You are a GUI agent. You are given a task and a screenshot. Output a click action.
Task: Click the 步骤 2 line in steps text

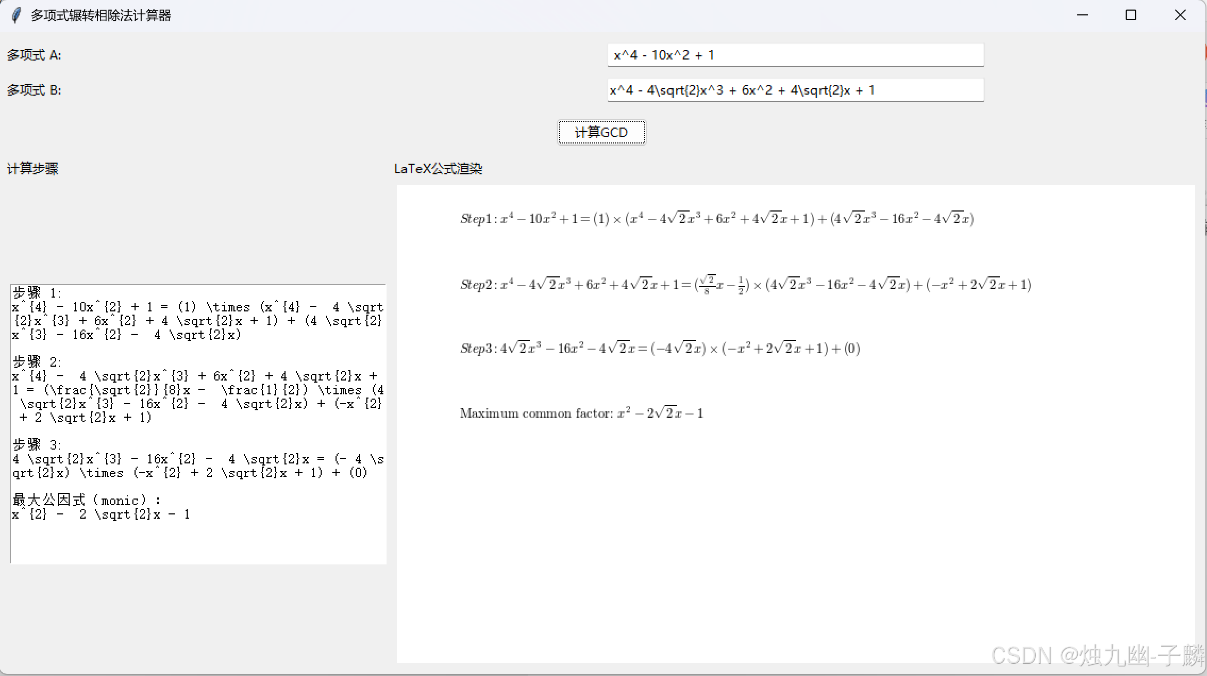pyautogui.click(x=37, y=362)
